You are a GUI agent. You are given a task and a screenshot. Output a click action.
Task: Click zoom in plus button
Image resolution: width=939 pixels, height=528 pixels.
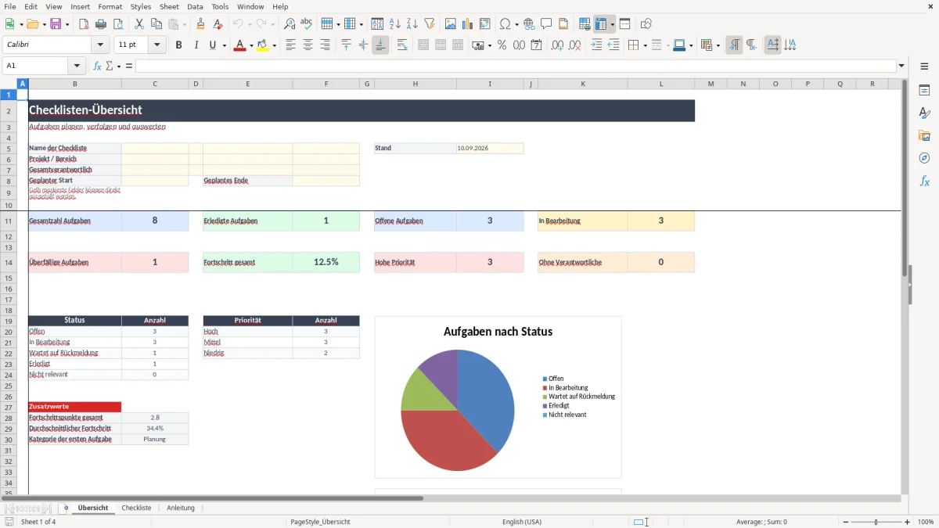click(x=908, y=522)
